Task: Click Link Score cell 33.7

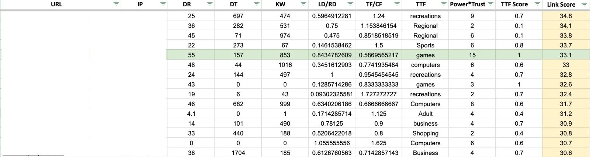Action: click(566, 45)
